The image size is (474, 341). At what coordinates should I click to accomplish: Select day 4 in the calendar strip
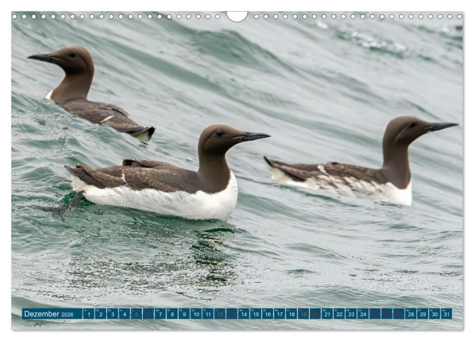click(x=124, y=314)
